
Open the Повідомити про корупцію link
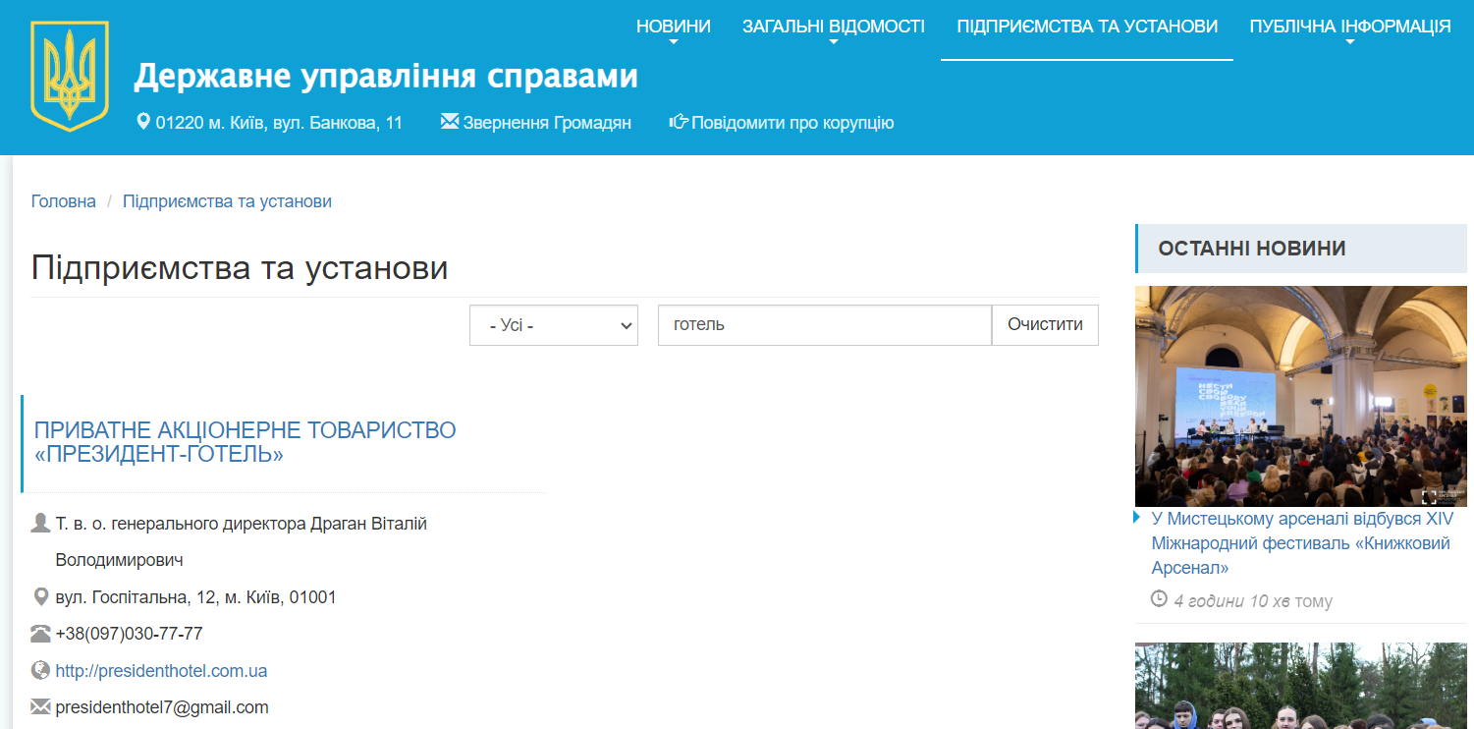pos(792,123)
